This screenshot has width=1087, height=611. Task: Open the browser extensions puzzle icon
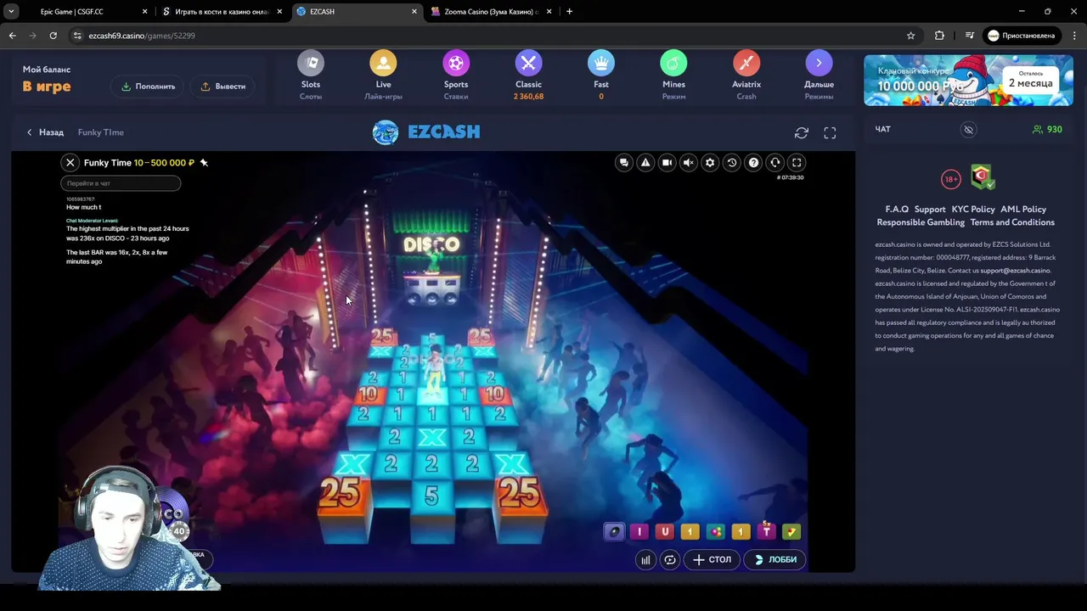click(x=939, y=36)
